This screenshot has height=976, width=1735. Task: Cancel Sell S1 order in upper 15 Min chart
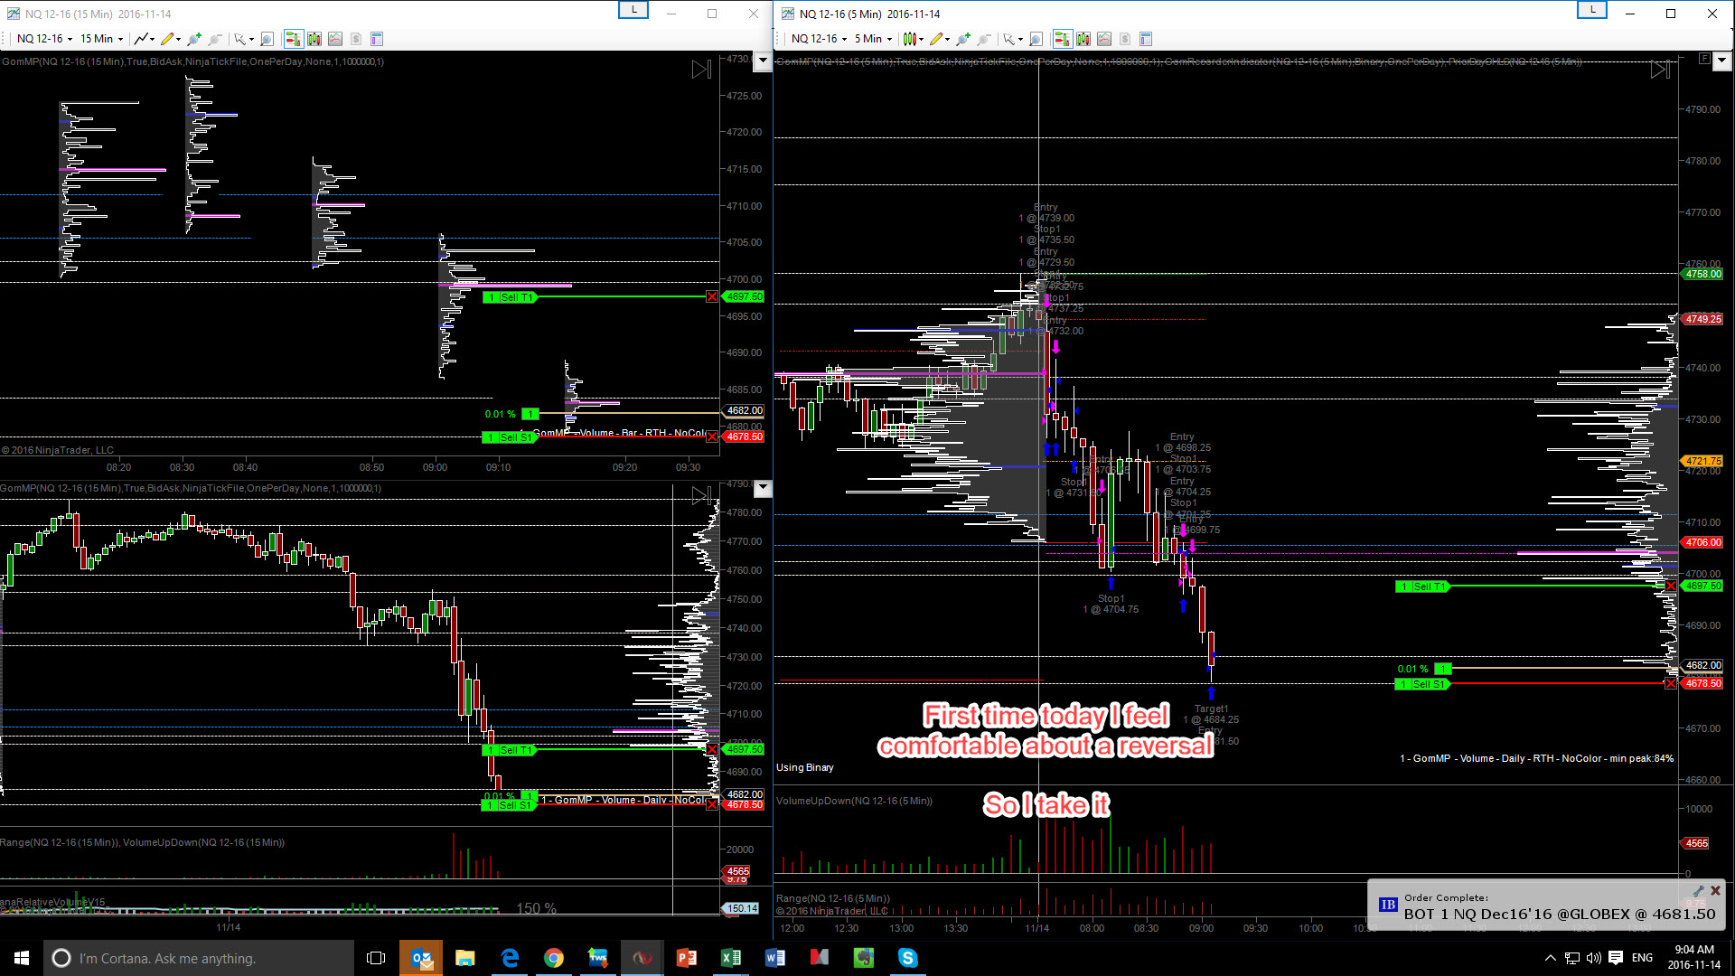tap(712, 437)
